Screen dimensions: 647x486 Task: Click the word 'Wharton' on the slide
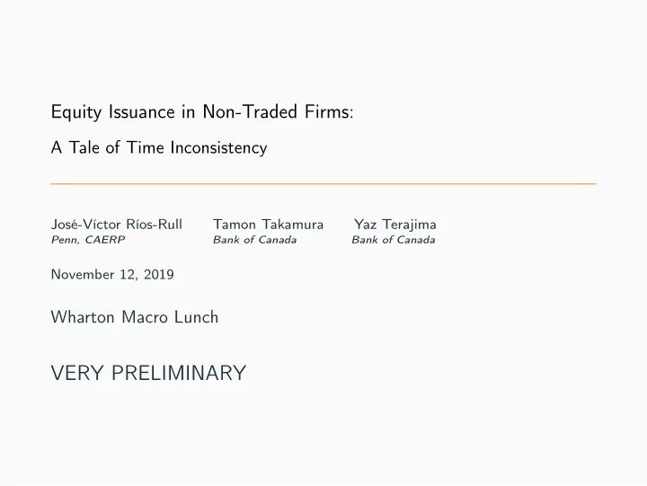83,317
